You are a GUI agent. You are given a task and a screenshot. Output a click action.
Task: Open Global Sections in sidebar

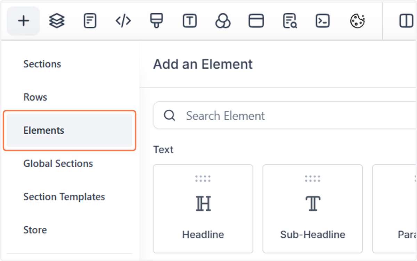coord(58,163)
